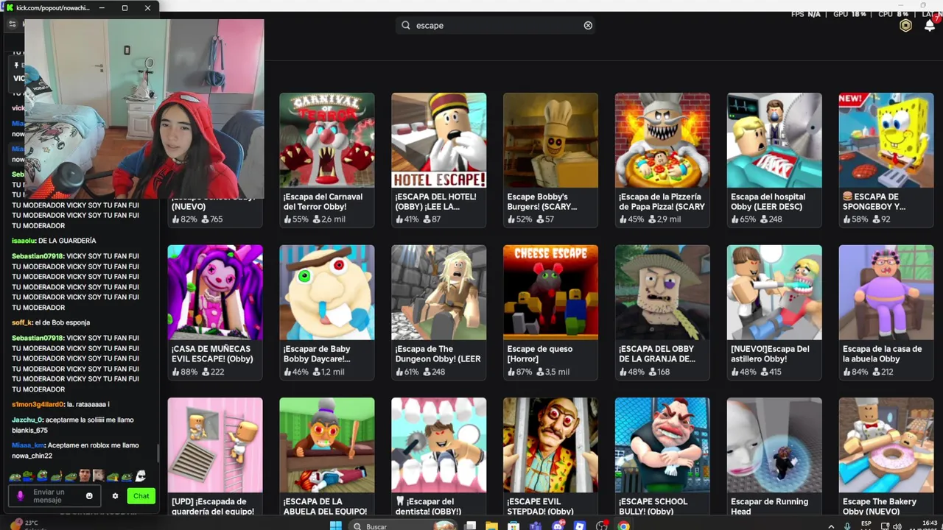Focus the Roblox search field containing 'escape'
This screenshot has width=943, height=530.
tap(495, 25)
